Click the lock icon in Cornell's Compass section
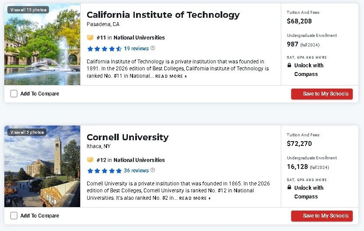The image size is (364, 231). coord(289,188)
